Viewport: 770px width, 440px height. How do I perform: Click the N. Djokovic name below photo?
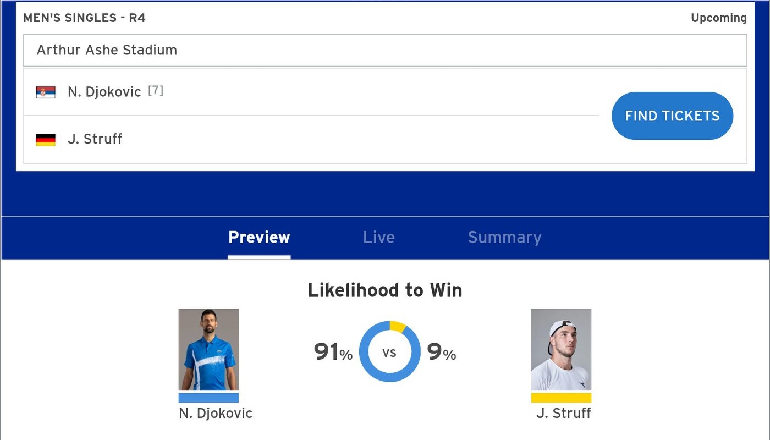216,414
